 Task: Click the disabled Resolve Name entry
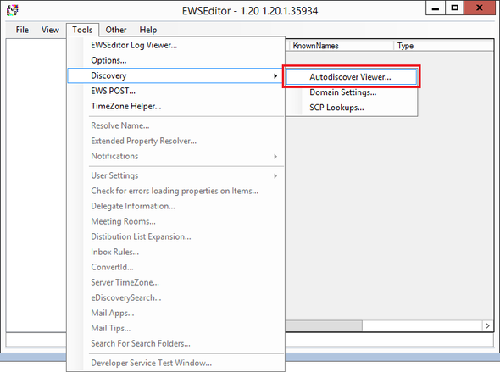coord(176,125)
